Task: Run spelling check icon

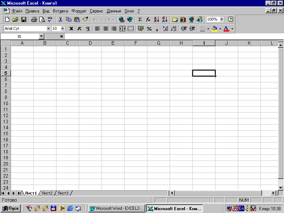Action: pyautogui.click(x=50, y=20)
